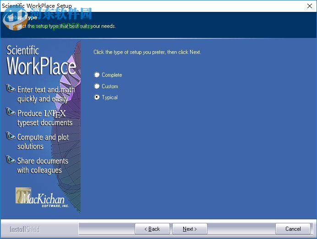Click 'Share documents with colleagues' text
The image size is (317, 239).
43,165
